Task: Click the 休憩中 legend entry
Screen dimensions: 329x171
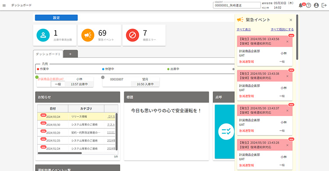Action: pyautogui.click(x=108, y=69)
